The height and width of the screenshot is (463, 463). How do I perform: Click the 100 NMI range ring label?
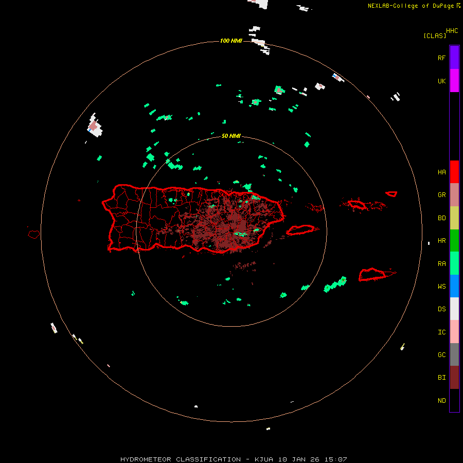pos(231,41)
